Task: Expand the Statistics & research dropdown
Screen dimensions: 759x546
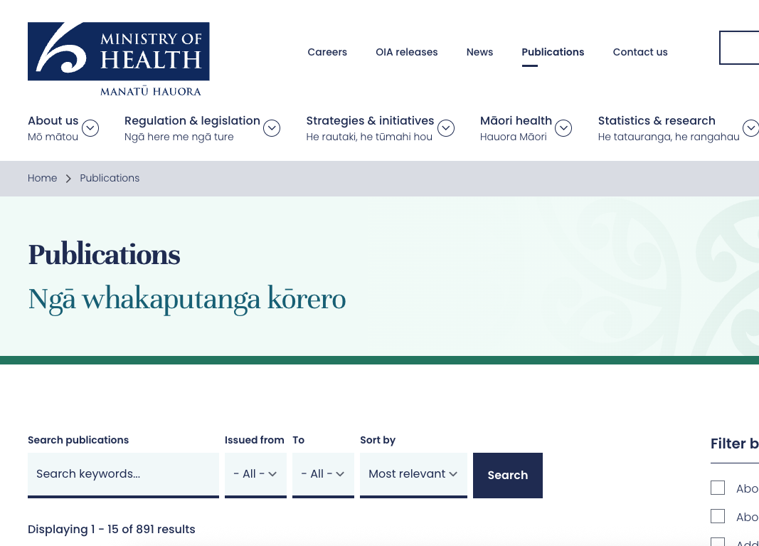Action: pos(751,128)
